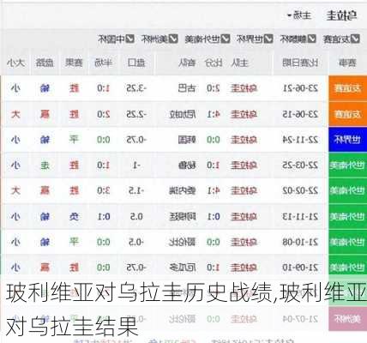Image resolution: width=367 pixels, height=343 pixels.
Task: Click the 走 handicap result in 秘鲁 row
Action: (x=45, y=165)
